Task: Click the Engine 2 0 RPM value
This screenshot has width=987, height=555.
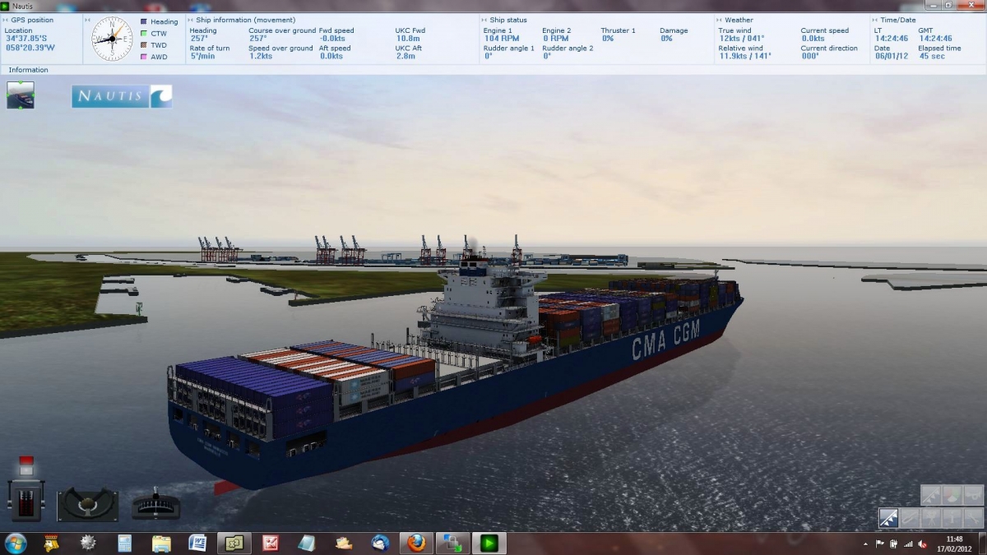Action: [x=555, y=39]
